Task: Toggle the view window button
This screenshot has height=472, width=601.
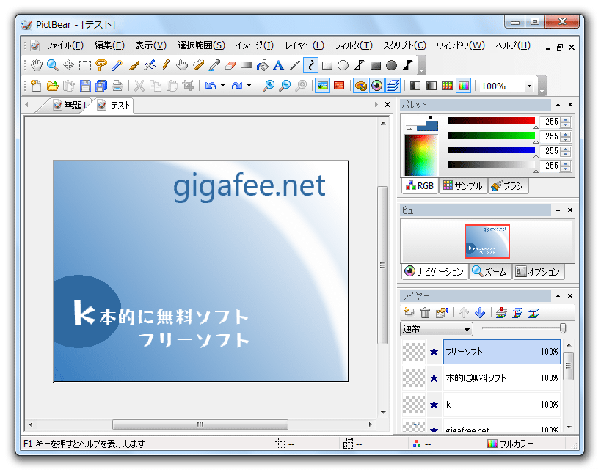Action: 377,86
